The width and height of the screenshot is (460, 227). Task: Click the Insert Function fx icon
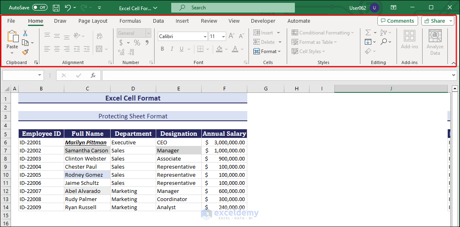pos(93,75)
